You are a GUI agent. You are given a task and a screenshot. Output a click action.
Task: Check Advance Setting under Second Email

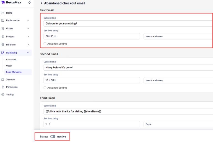[x=45, y=88]
